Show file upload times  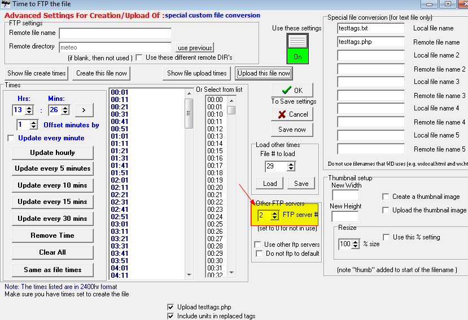point(196,73)
